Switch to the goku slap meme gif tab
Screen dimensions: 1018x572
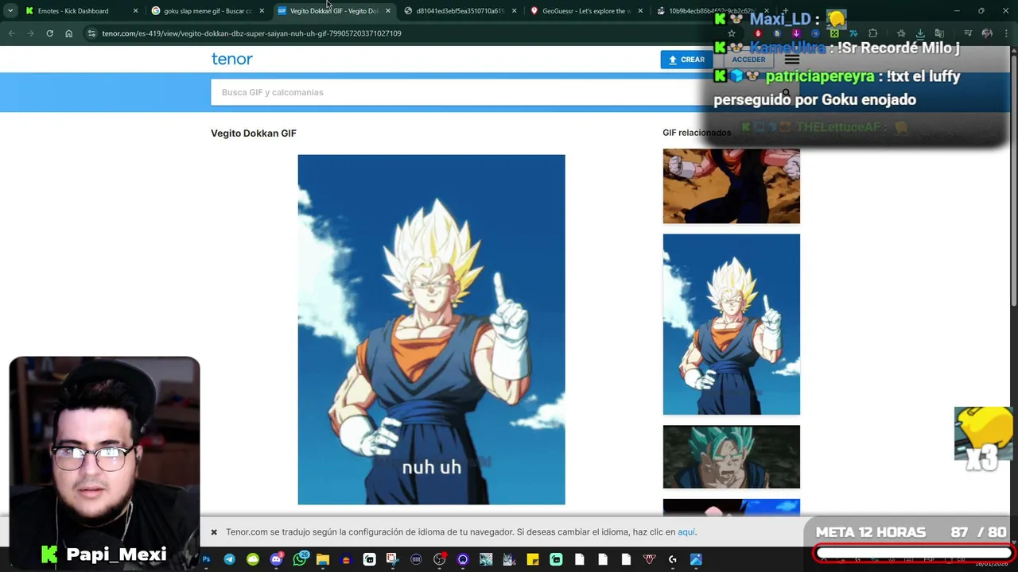point(208,11)
